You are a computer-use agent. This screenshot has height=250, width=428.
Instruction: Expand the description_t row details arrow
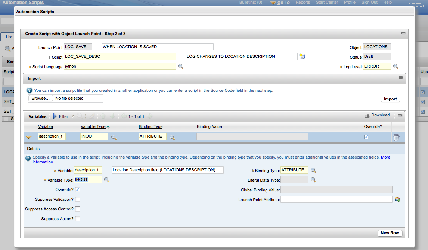pos(29,137)
